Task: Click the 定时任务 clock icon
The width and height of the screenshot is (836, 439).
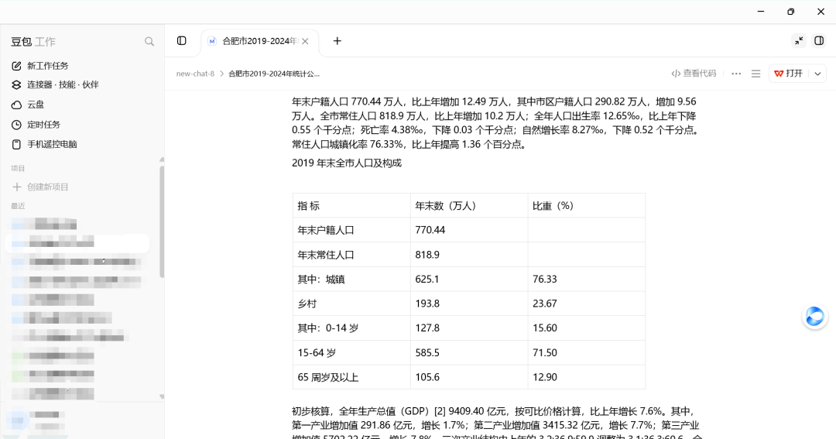Action: coord(16,125)
